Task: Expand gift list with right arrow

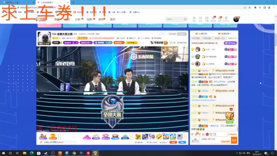Action: pos(185,137)
